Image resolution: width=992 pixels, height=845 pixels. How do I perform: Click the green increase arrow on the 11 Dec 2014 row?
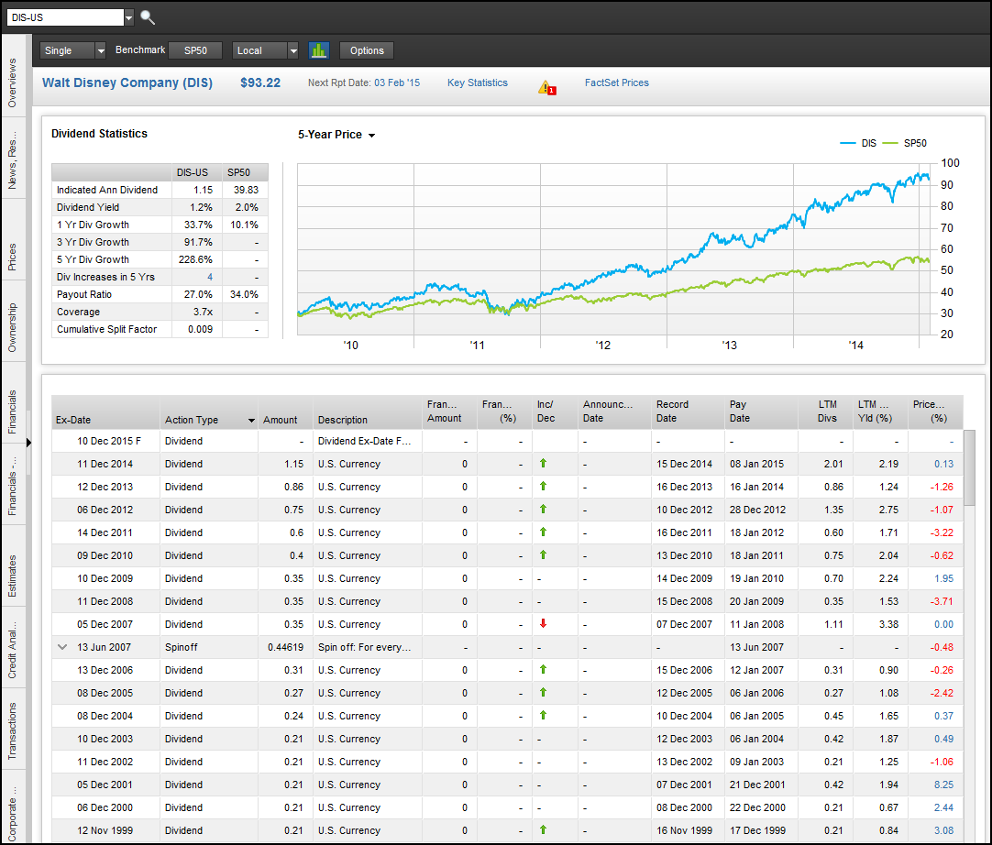(x=542, y=464)
